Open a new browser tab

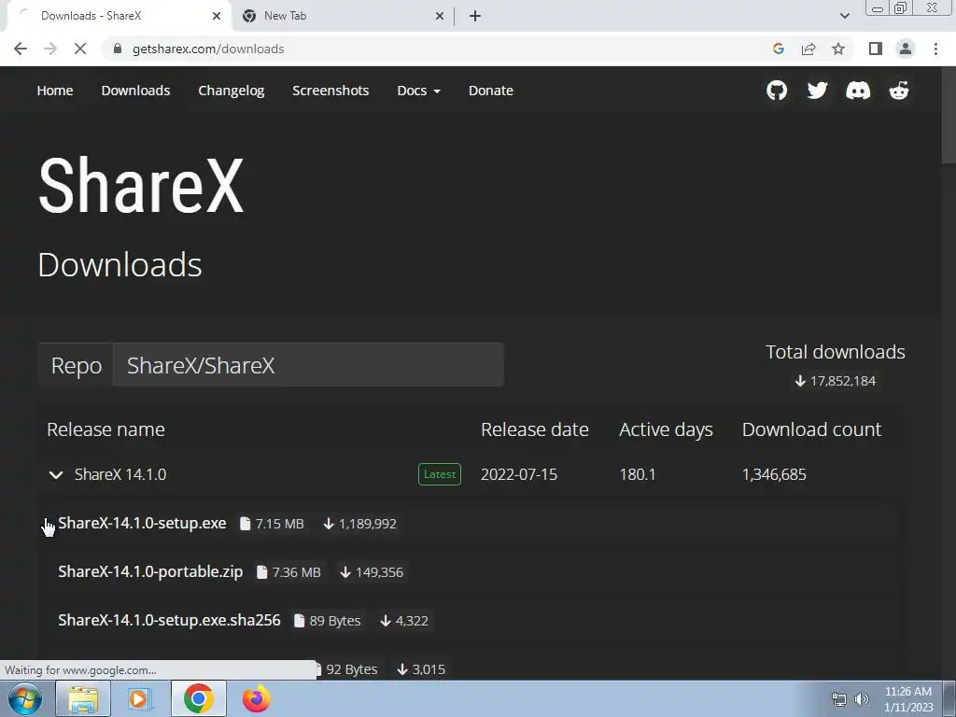point(475,16)
